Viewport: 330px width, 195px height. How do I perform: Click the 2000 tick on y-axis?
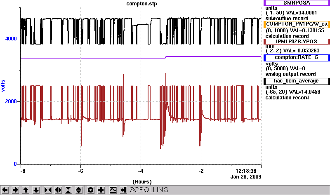tap(11, 101)
